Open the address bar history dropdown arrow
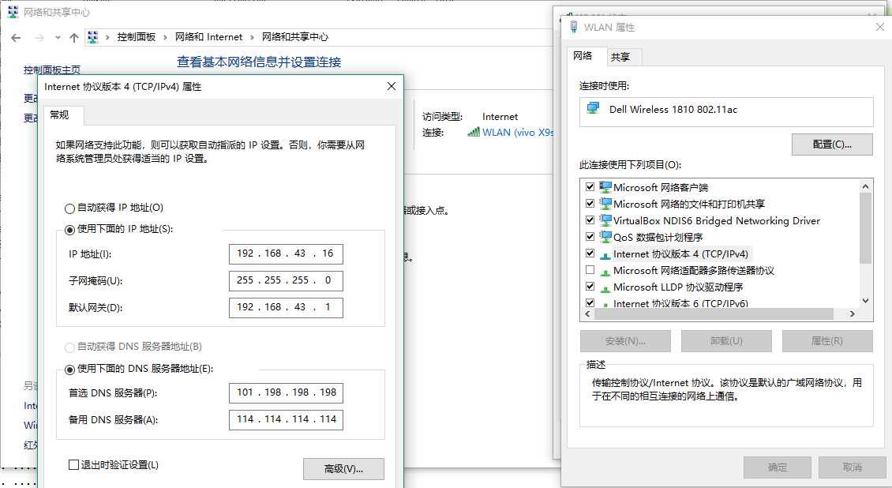This screenshot has width=892, height=488. pos(56,36)
